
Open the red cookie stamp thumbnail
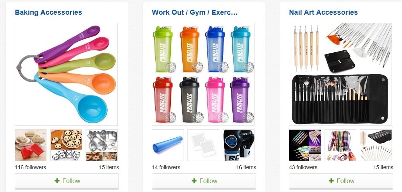point(31,145)
